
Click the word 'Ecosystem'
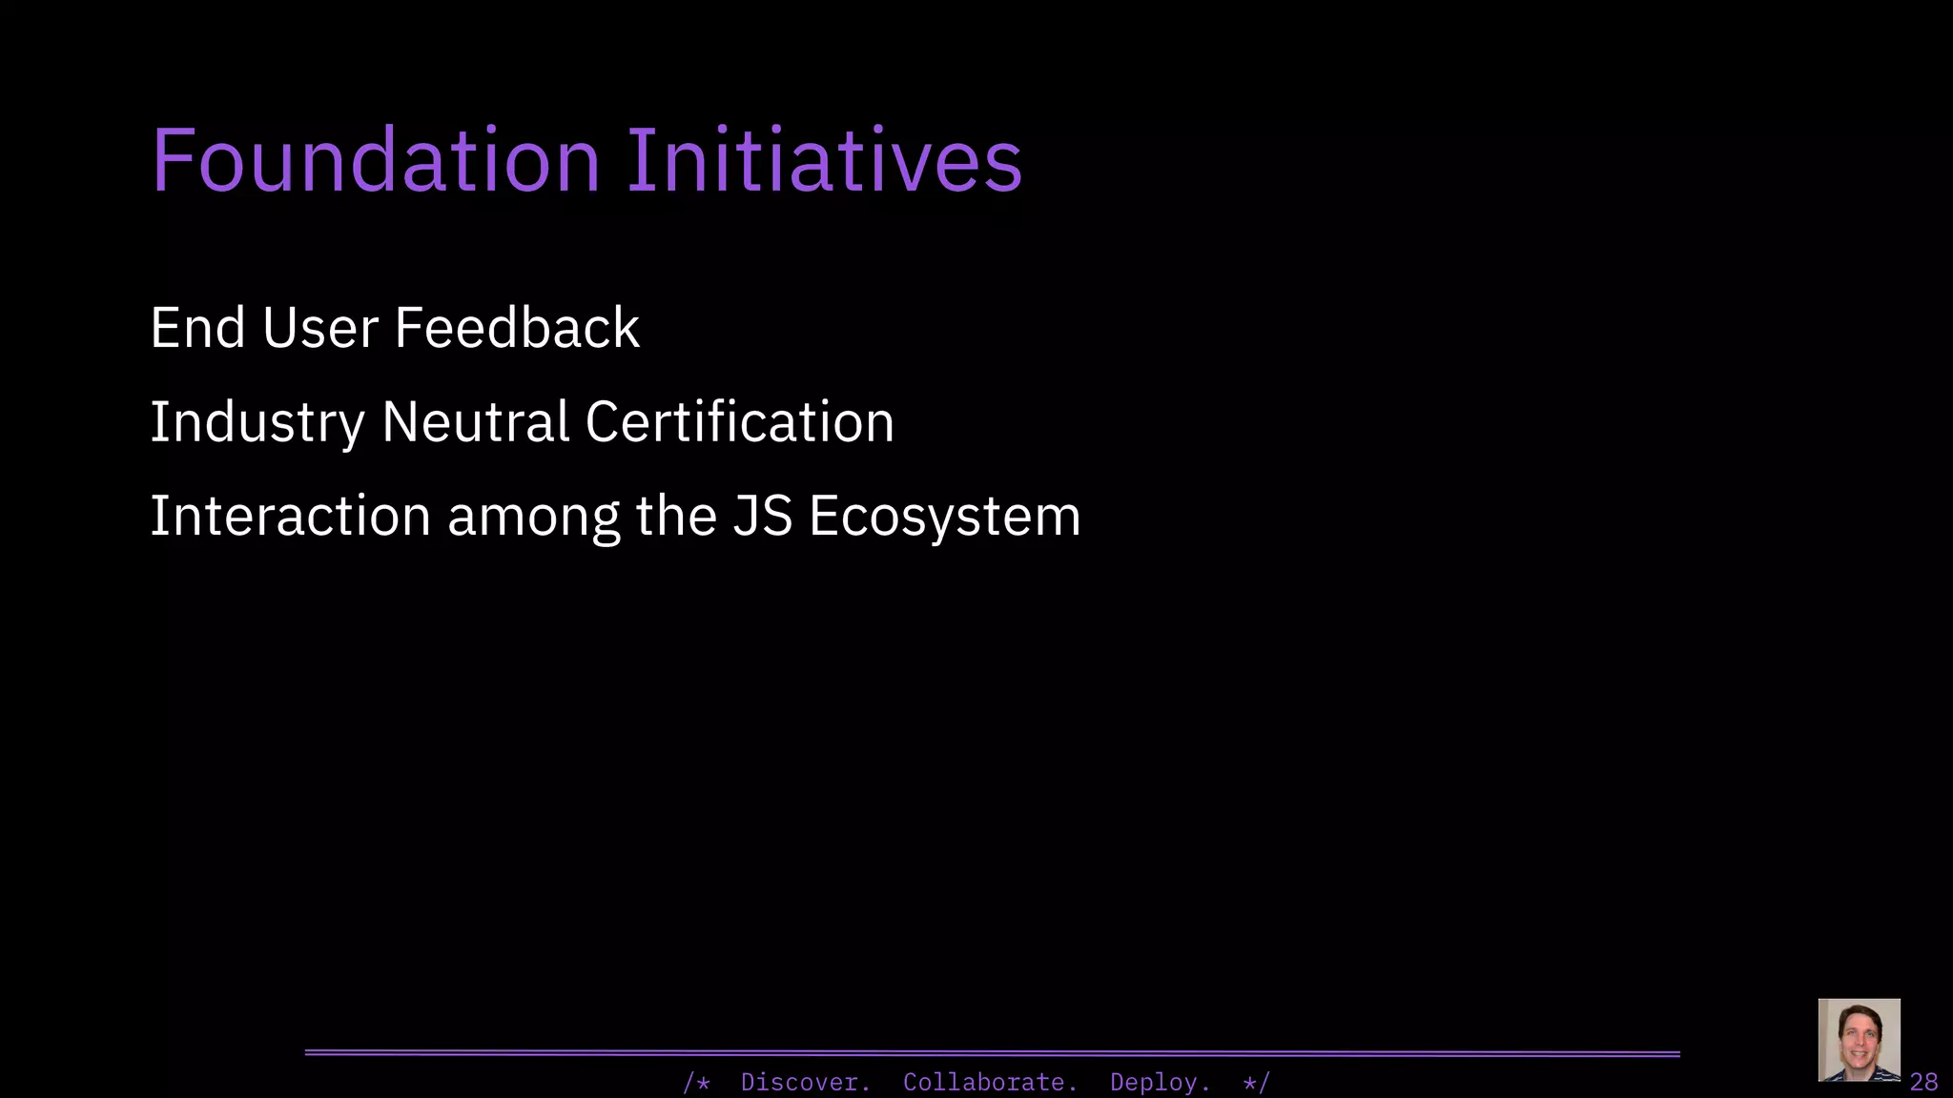944,517
